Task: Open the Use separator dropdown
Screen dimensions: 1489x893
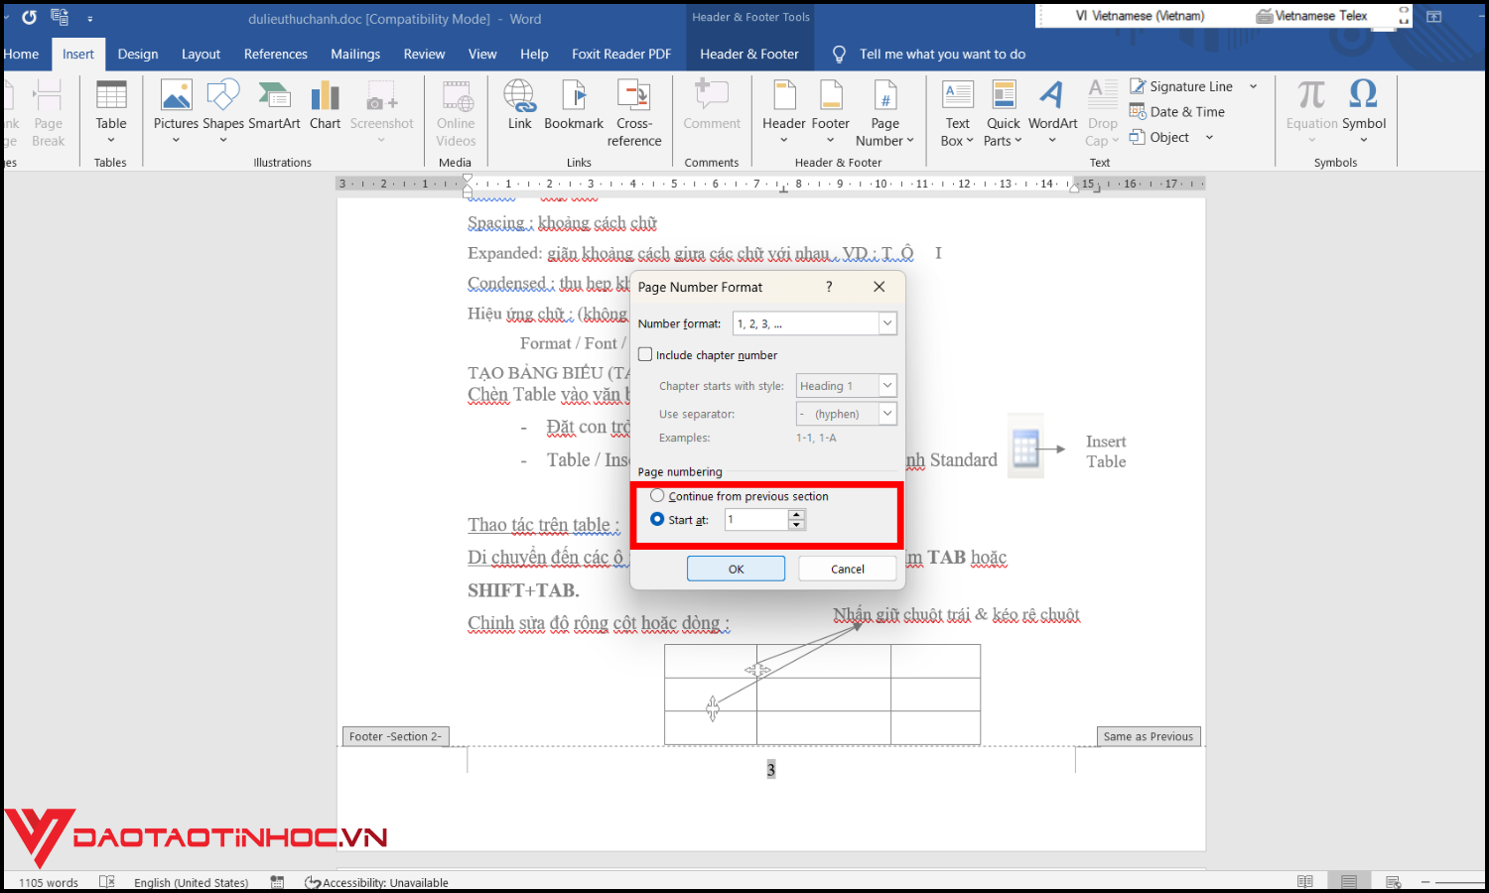Action: click(x=887, y=414)
